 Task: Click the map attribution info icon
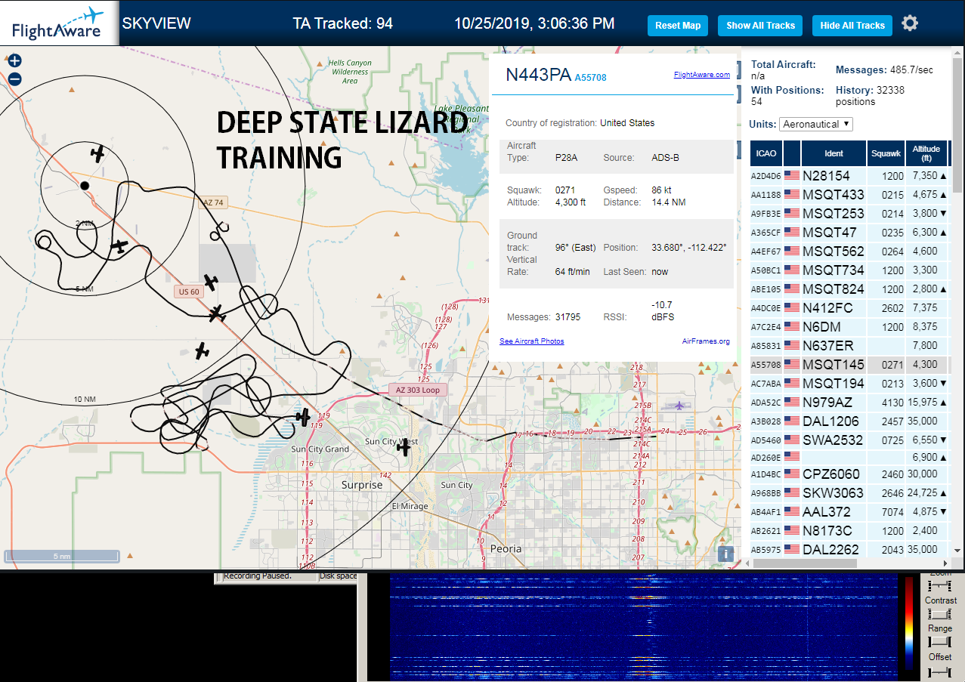click(725, 554)
